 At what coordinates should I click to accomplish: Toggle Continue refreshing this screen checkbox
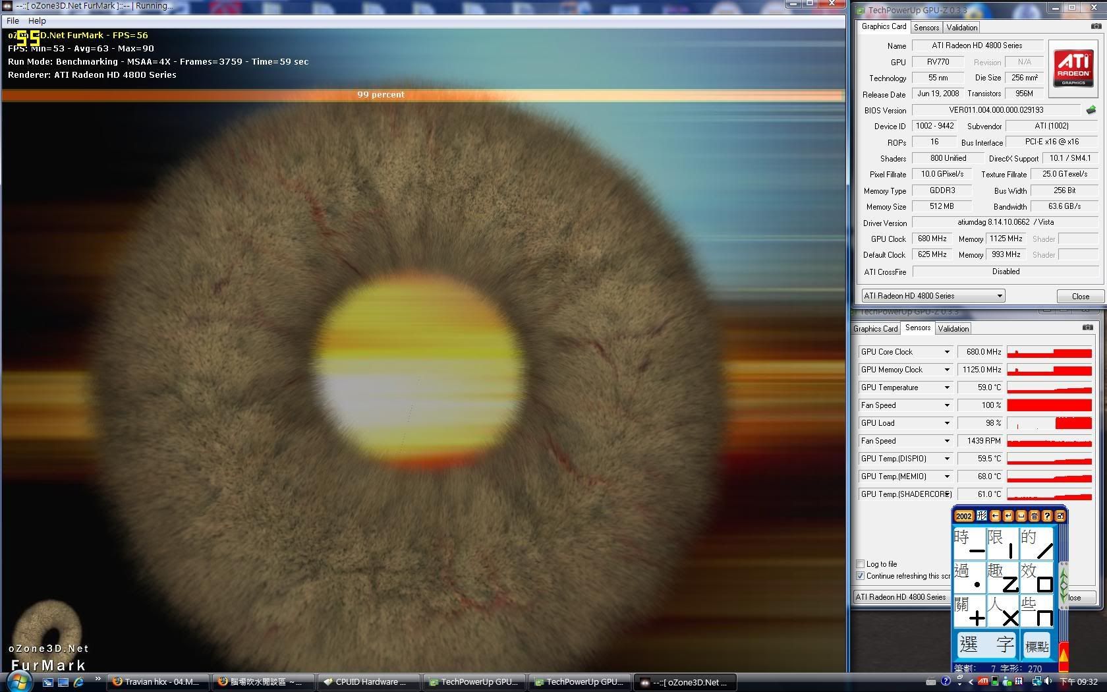pyautogui.click(x=860, y=576)
